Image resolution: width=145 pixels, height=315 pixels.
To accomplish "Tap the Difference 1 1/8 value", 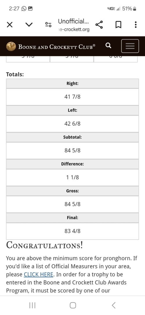I will click(72, 177).
